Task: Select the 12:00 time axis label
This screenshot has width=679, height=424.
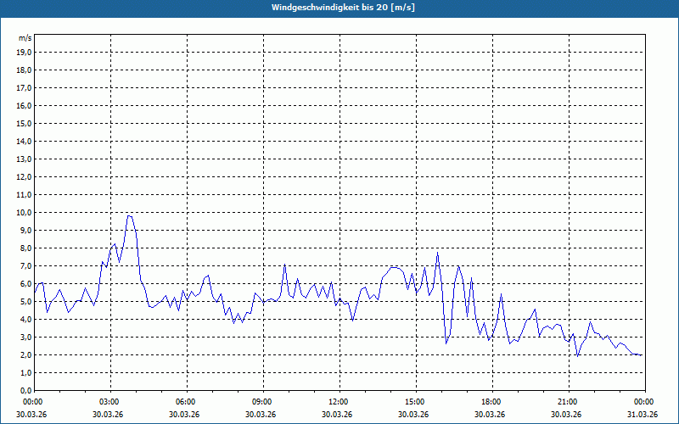Action: pyautogui.click(x=339, y=402)
